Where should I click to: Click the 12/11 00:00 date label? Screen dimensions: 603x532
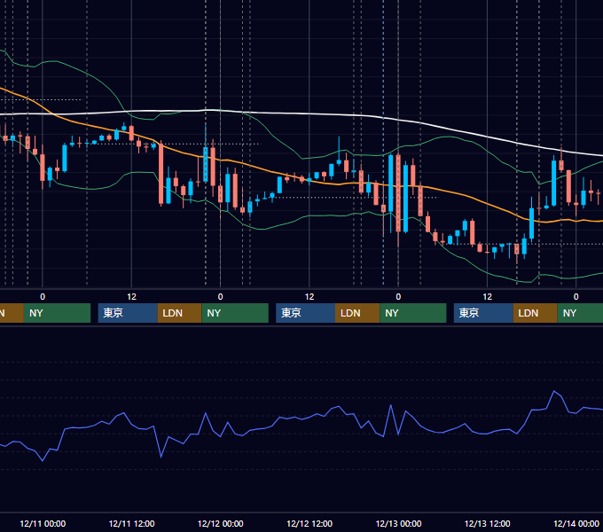[43, 523]
